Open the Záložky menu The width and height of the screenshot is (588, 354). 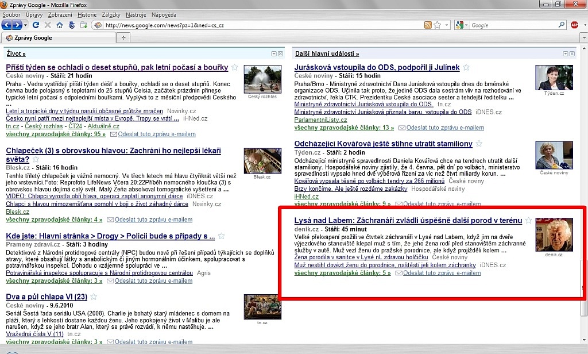point(111,14)
